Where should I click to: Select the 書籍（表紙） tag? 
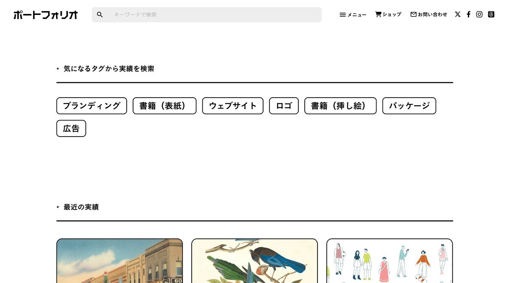point(164,106)
